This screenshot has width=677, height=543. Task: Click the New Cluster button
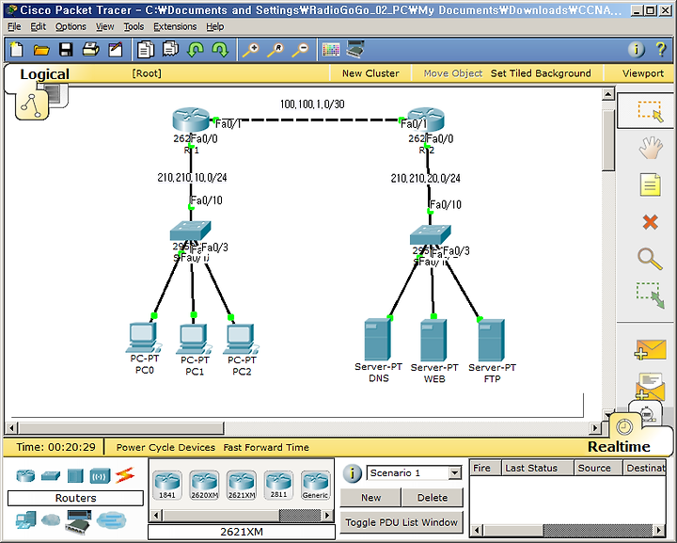pos(370,73)
